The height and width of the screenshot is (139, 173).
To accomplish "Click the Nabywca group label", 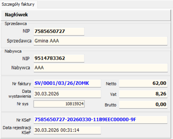I will coord(13,51).
